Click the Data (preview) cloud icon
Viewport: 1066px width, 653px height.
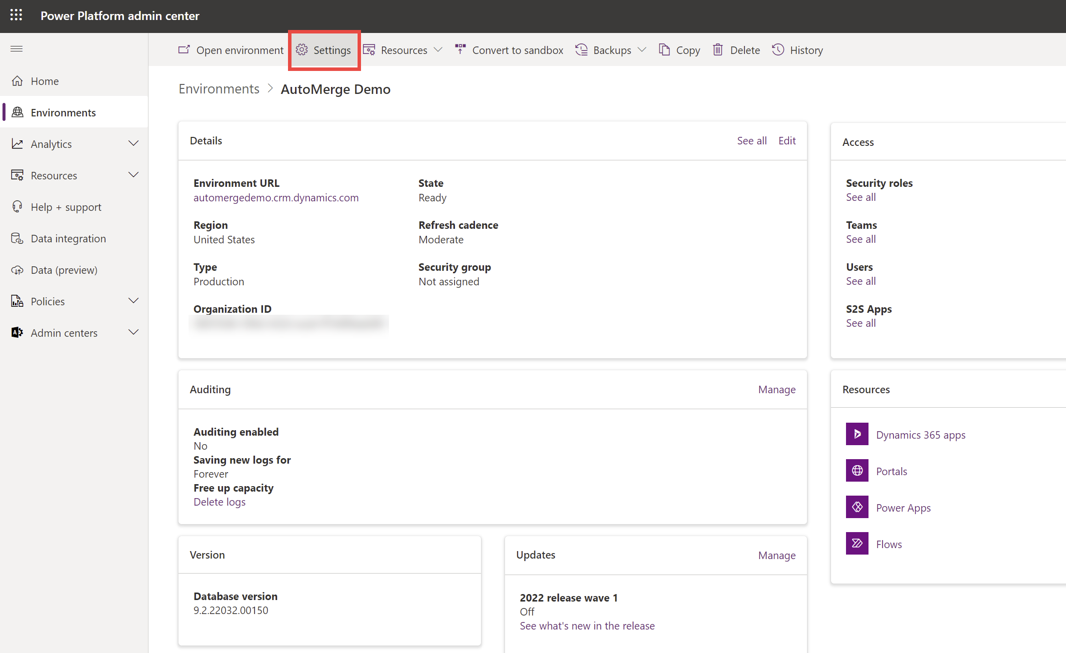tap(17, 270)
